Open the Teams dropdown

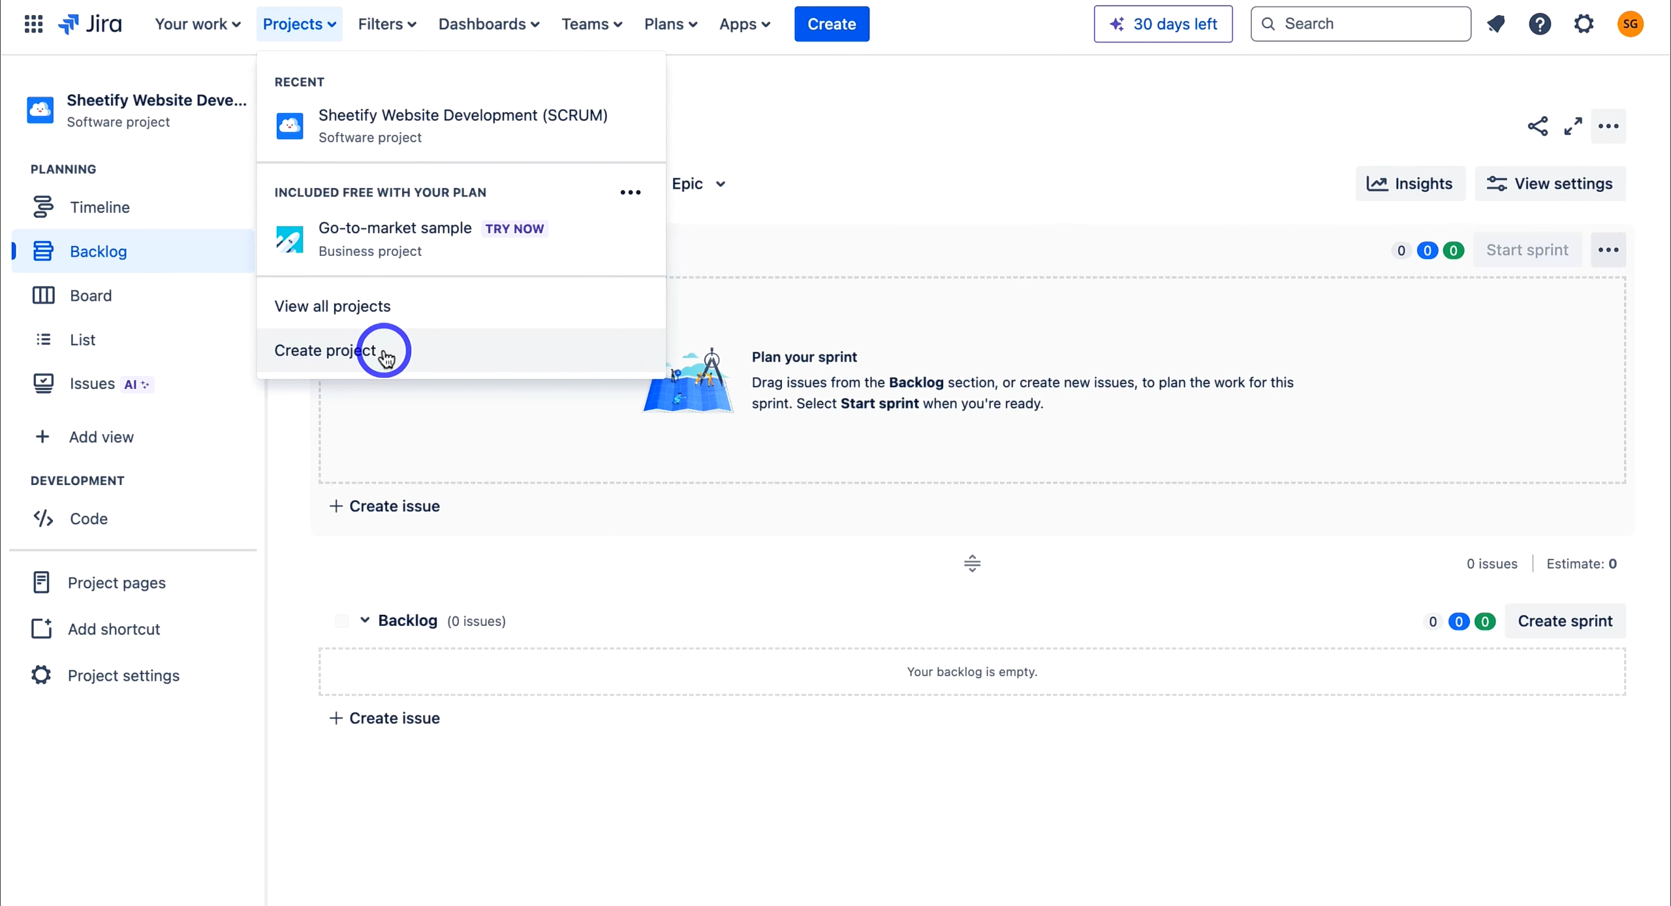(x=591, y=24)
